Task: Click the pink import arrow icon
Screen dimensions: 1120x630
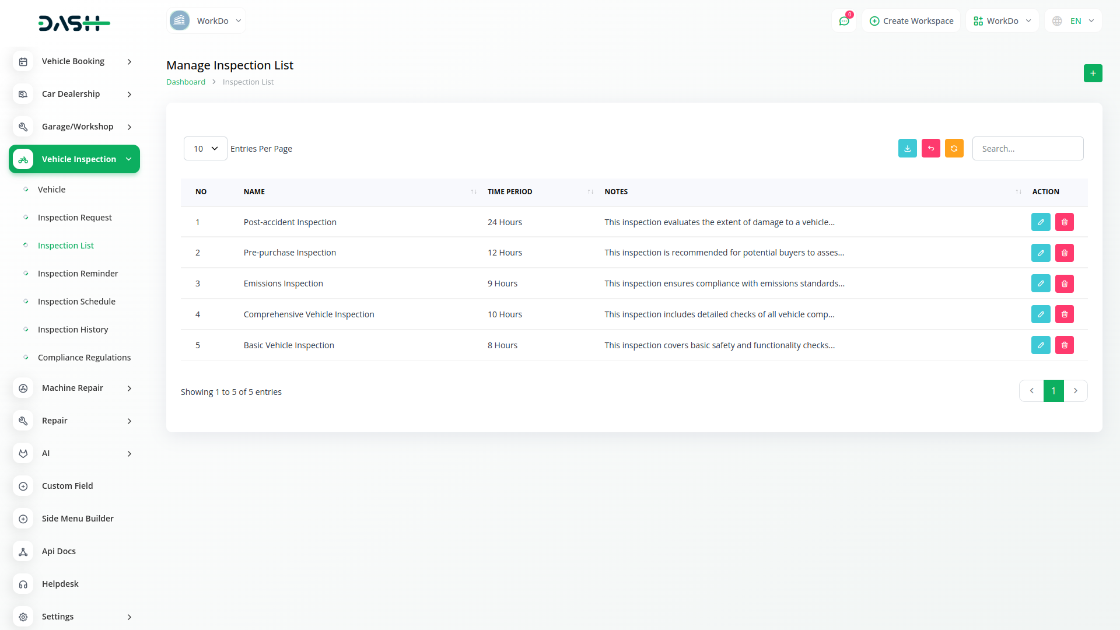Action: pos(930,148)
